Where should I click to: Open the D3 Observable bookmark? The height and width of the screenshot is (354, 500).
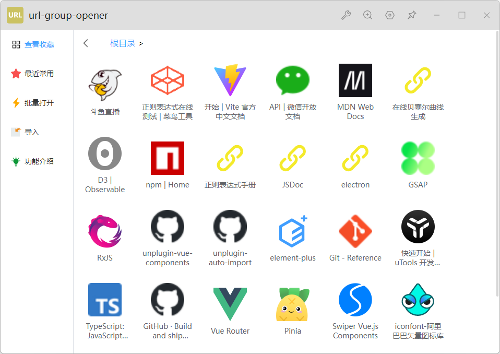tap(105, 154)
